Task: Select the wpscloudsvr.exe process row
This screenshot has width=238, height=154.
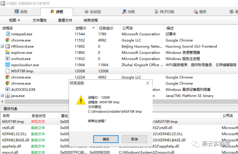Action: point(119,65)
